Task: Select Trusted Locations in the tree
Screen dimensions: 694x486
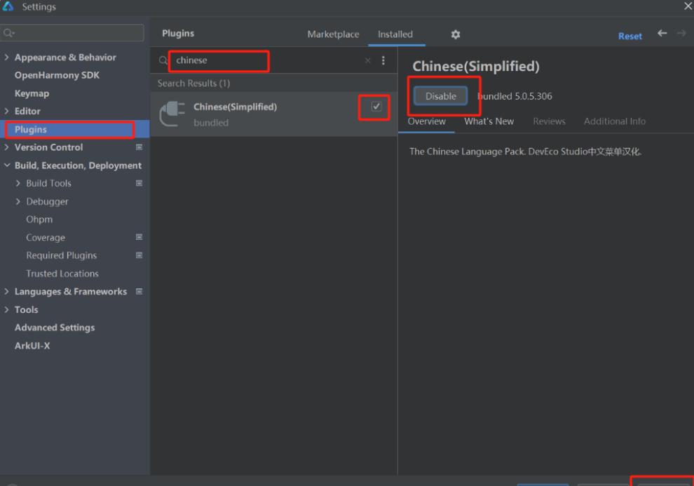Action: tap(62, 274)
